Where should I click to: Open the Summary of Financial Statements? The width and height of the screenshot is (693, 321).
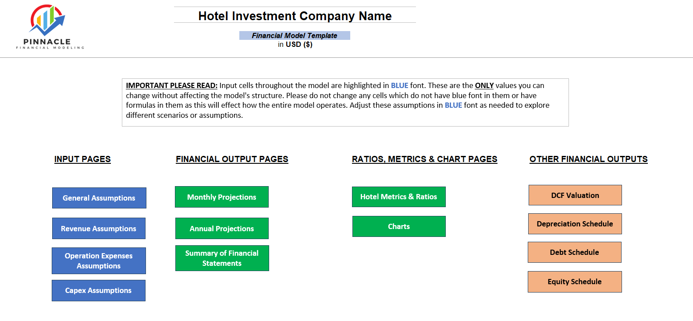tap(222, 258)
